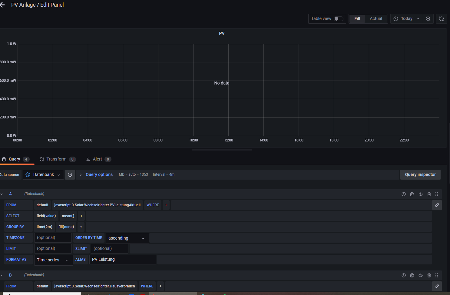
Task: Show help for query B
Action: click(x=404, y=275)
